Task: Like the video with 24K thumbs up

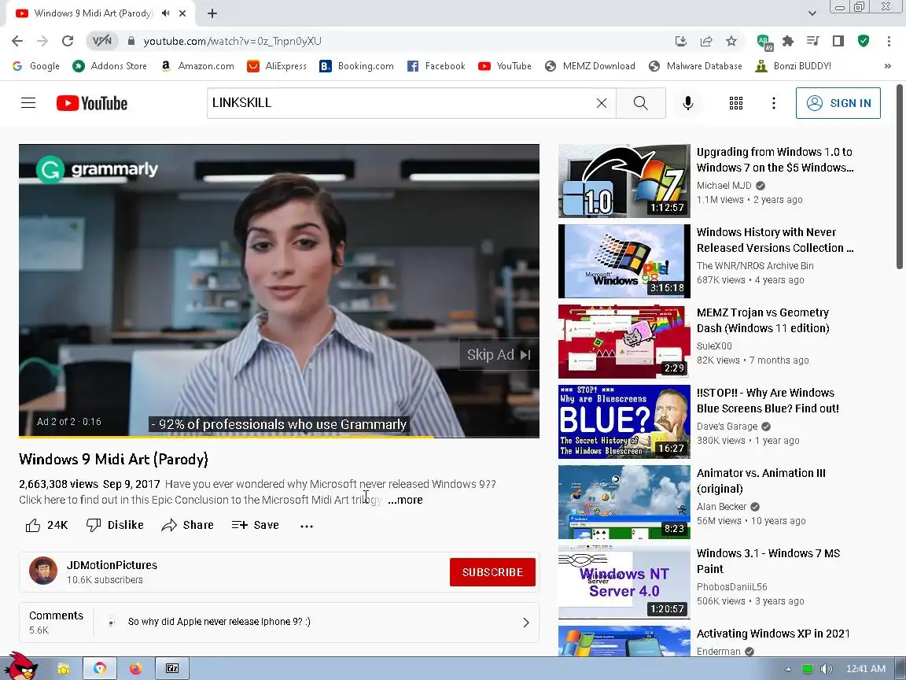Action: (x=47, y=525)
